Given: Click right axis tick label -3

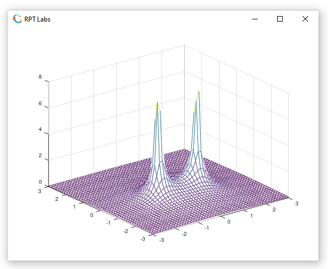Looking at the screenshot, I should pos(162,240).
